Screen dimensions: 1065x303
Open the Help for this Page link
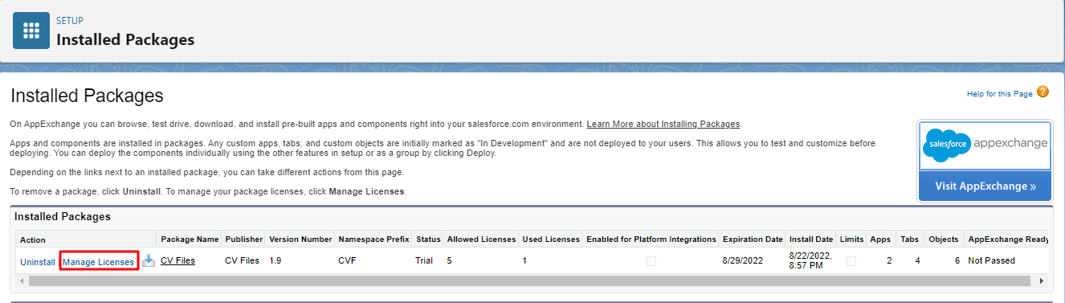click(x=999, y=94)
